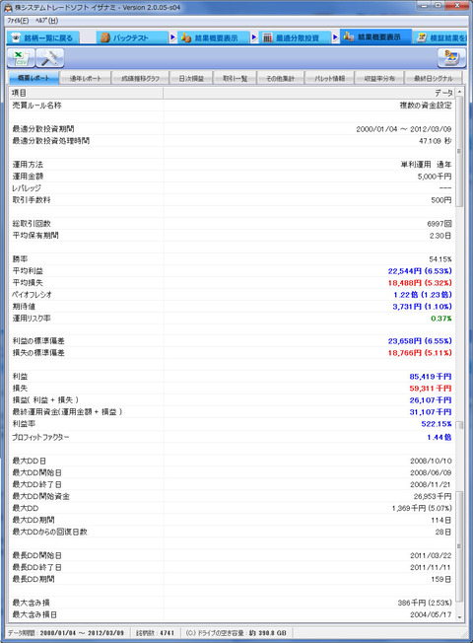Select the 18,488円 (5.32%) average loss
Screen dimensions: 473x643
[x=420, y=283]
